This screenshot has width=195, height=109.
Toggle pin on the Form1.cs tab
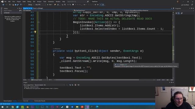(30, 8)
